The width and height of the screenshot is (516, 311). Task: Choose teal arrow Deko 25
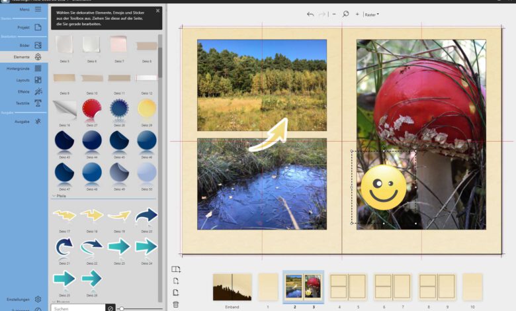tap(65, 279)
